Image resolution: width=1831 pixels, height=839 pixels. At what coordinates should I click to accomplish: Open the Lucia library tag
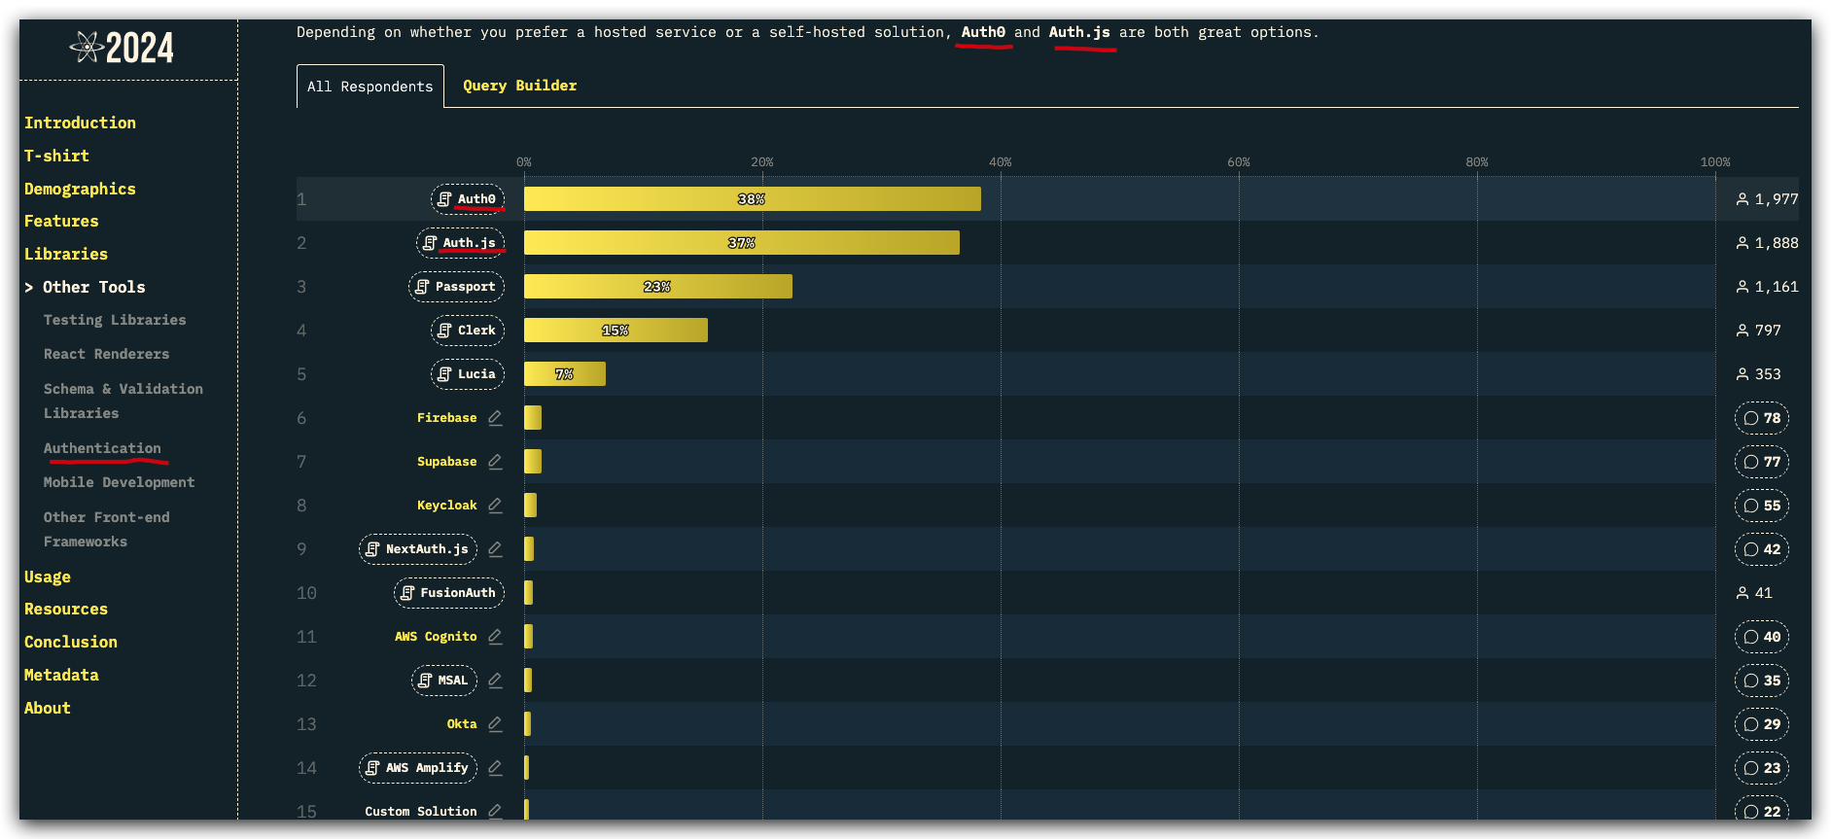(x=468, y=374)
